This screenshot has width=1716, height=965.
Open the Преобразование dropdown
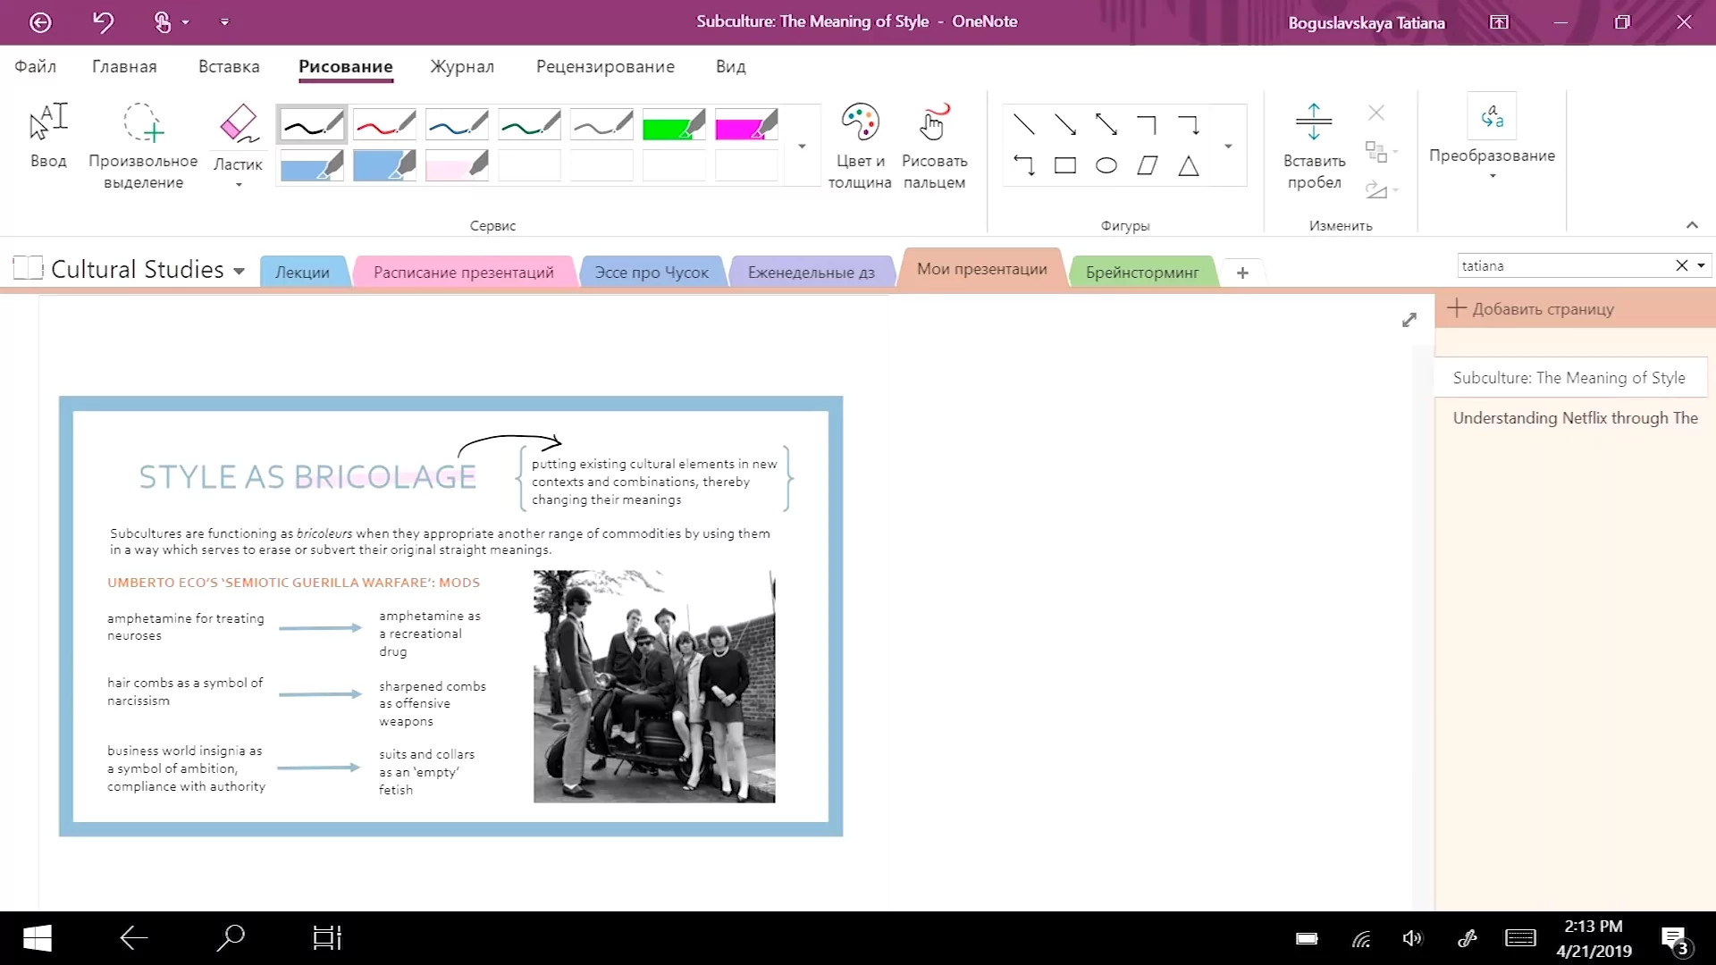pos(1492,136)
